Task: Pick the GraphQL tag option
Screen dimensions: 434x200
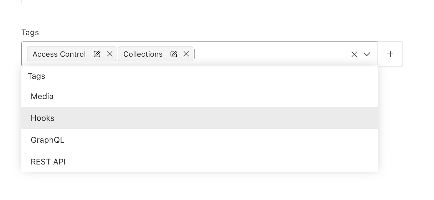Action: (x=47, y=140)
